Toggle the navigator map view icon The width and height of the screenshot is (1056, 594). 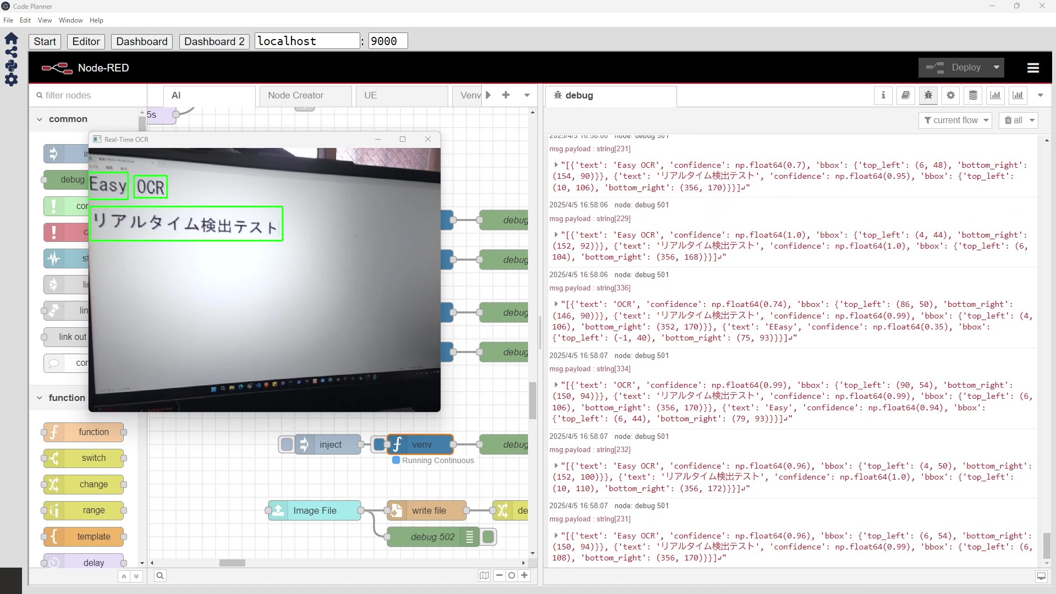(x=484, y=575)
